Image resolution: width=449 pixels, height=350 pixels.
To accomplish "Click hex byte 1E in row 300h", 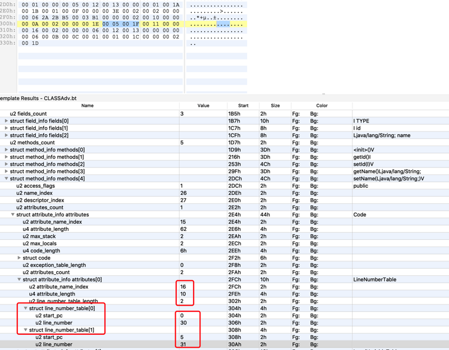I will tap(95, 24).
